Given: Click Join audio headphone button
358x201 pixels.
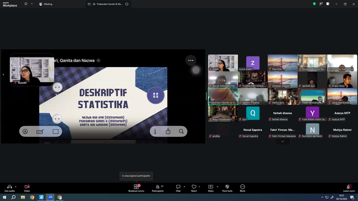Looking at the screenshot, I should [x=10, y=188].
